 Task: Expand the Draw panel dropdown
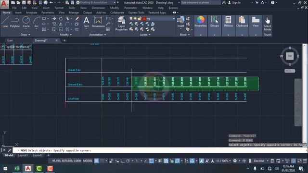(26, 35)
